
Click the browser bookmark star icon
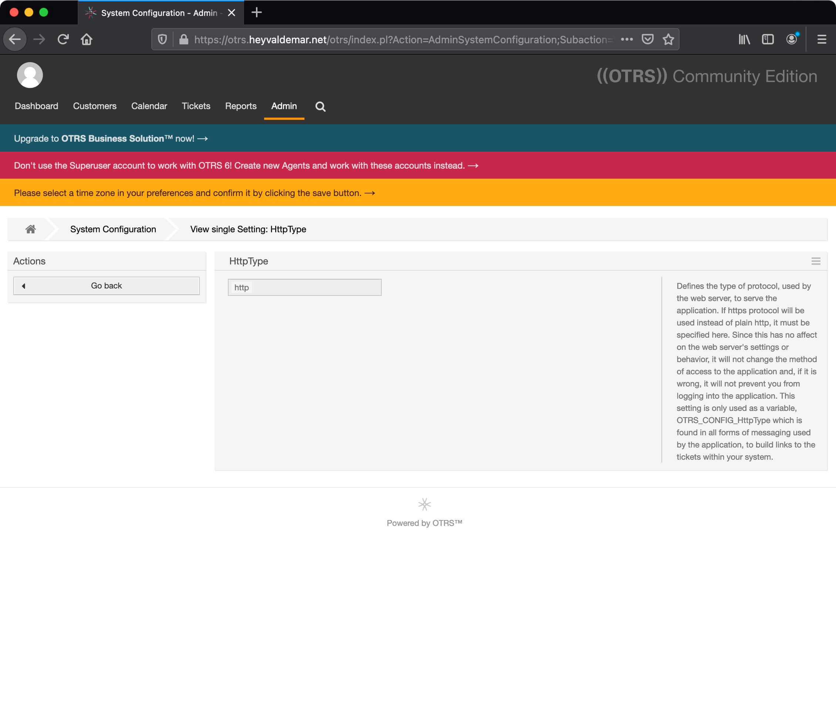click(x=668, y=39)
